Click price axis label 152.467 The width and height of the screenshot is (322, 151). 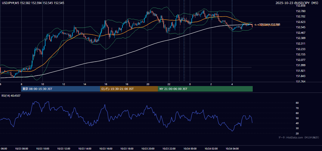(301, 33)
